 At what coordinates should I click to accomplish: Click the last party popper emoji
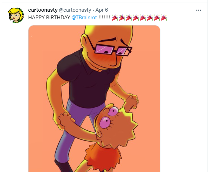pos(163,18)
